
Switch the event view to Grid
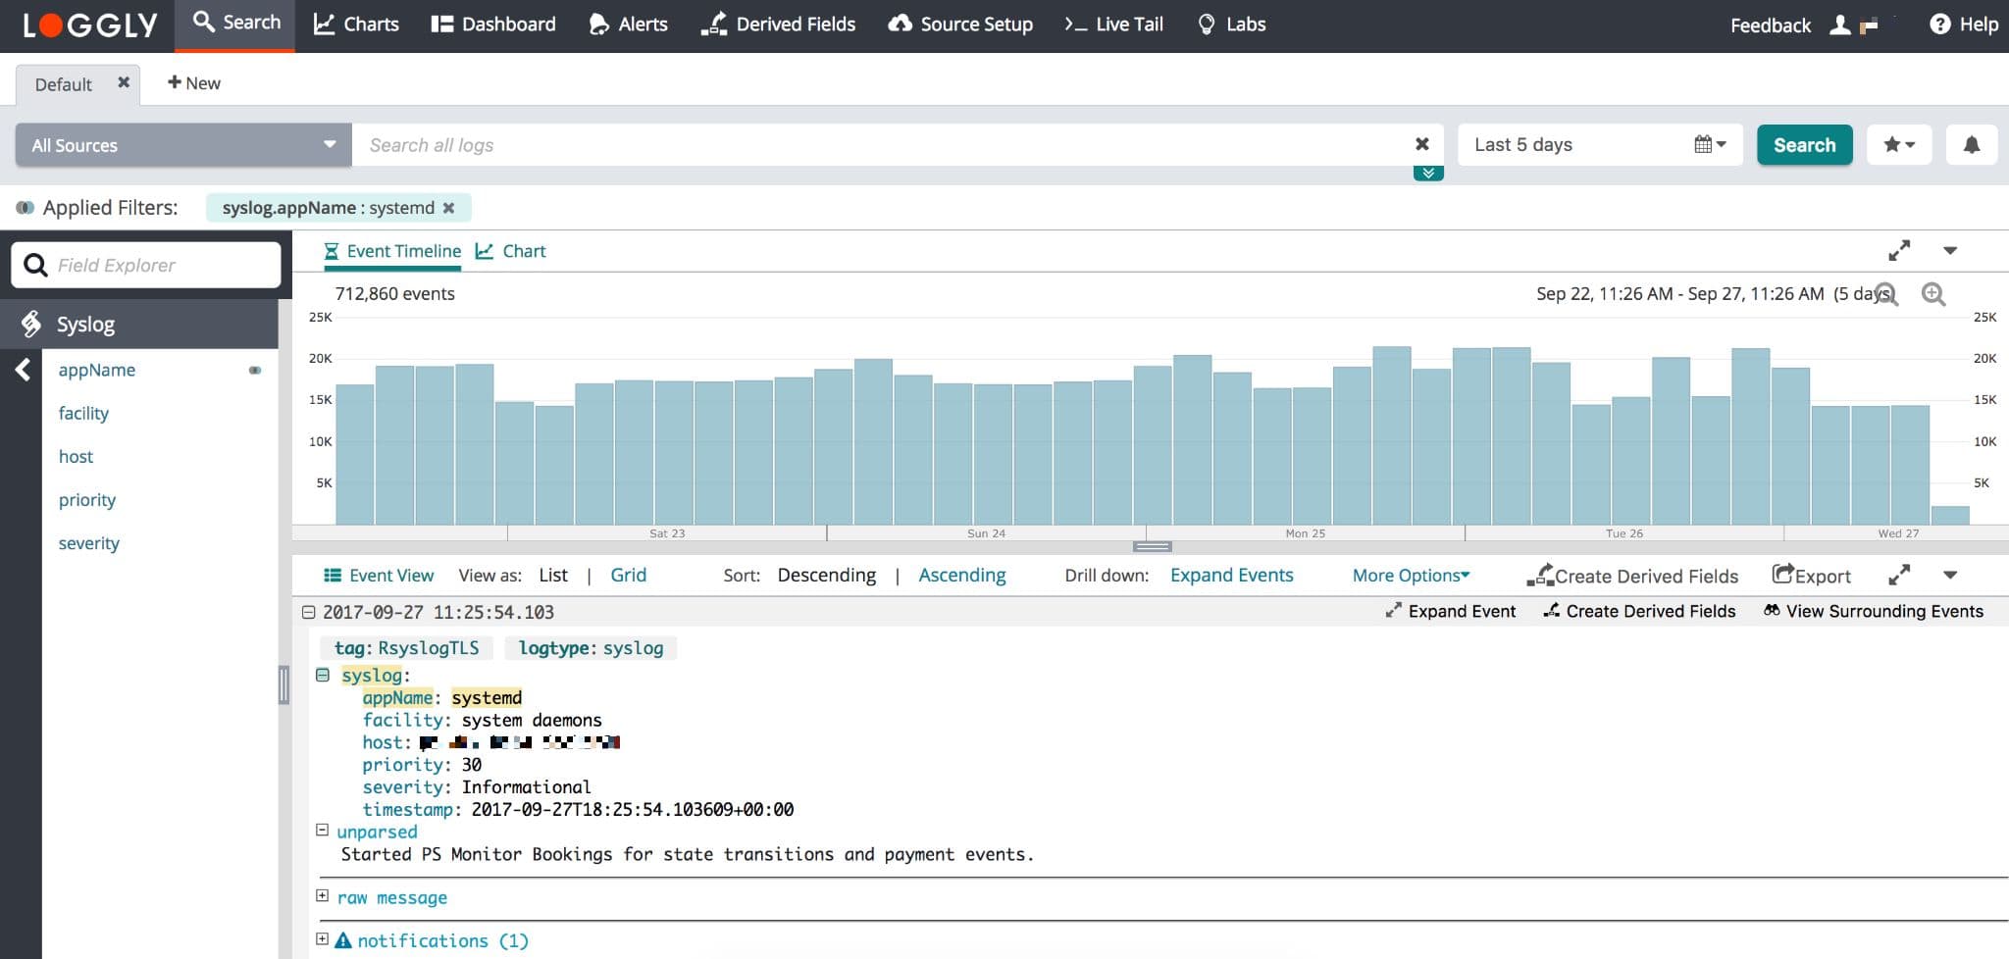point(628,576)
